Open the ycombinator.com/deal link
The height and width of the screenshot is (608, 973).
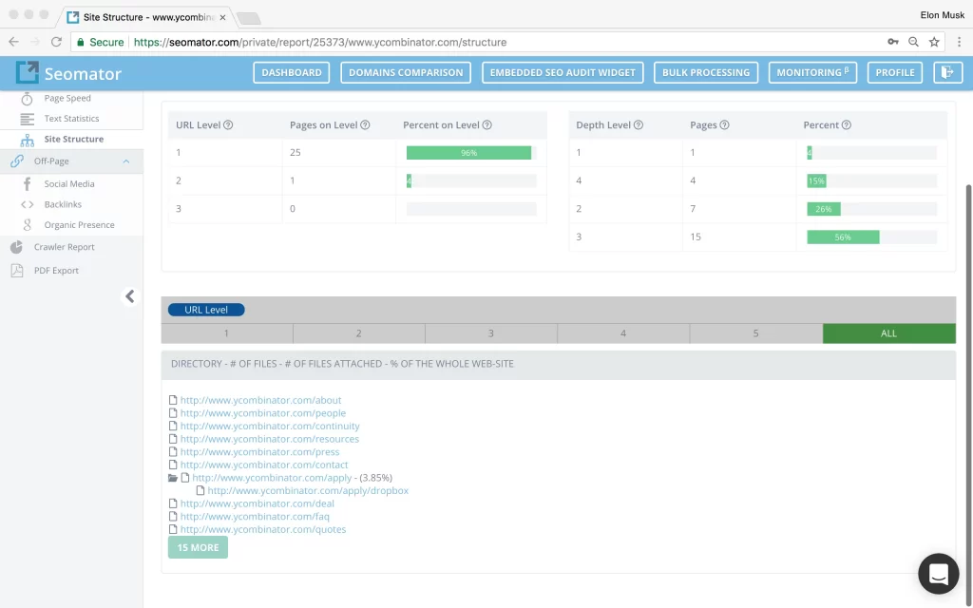pyautogui.click(x=257, y=503)
